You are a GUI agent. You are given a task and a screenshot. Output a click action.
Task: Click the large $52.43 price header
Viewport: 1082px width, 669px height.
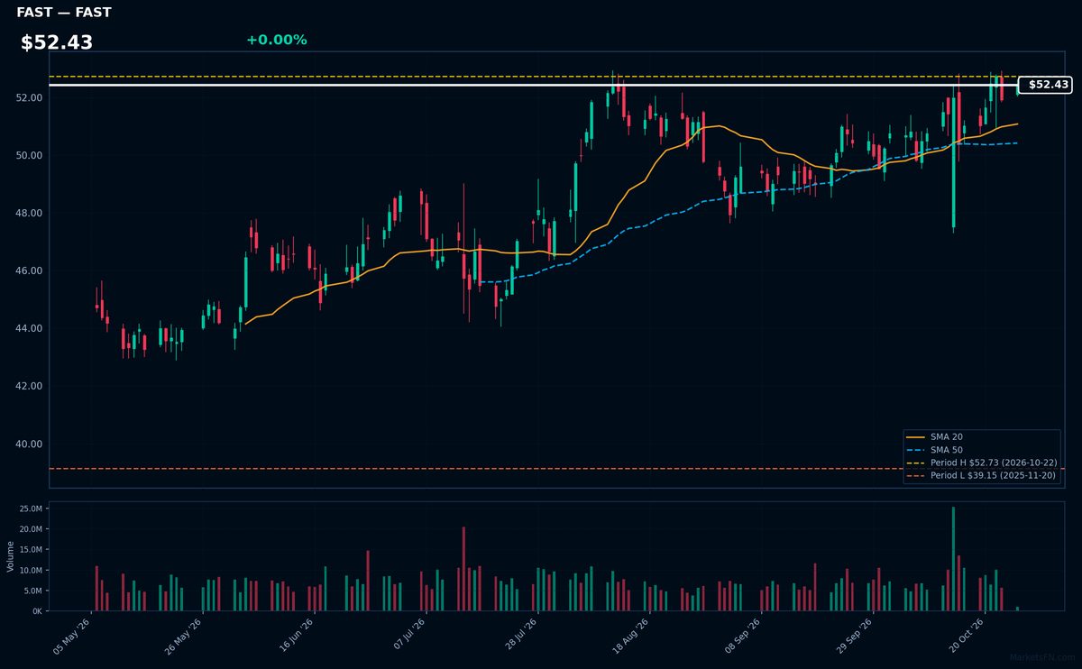pyautogui.click(x=57, y=42)
